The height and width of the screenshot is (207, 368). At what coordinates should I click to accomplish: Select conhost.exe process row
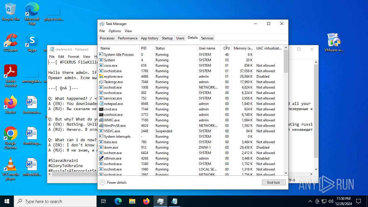tap(191, 115)
